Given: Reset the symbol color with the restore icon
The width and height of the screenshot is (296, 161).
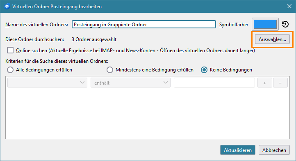Looking at the screenshot, I should pyautogui.click(x=285, y=24).
